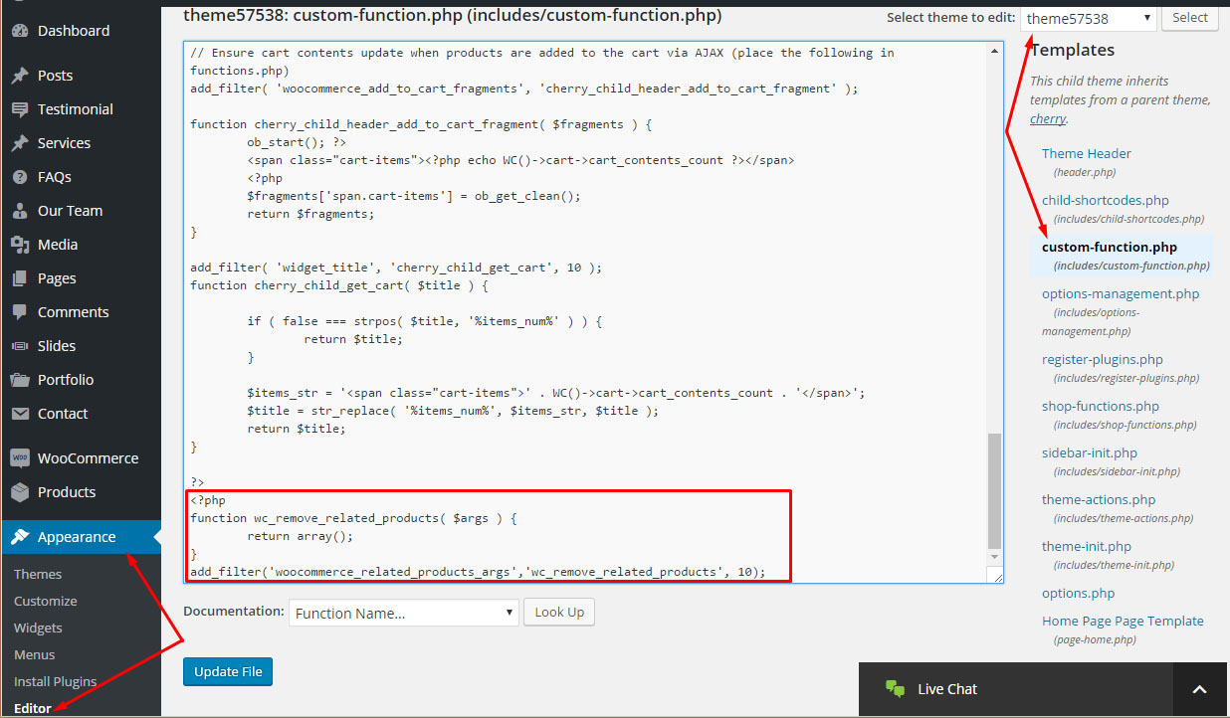The width and height of the screenshot is (1230, 718).
Task: Follow the cherry parent theme link
Action: 1047,118
